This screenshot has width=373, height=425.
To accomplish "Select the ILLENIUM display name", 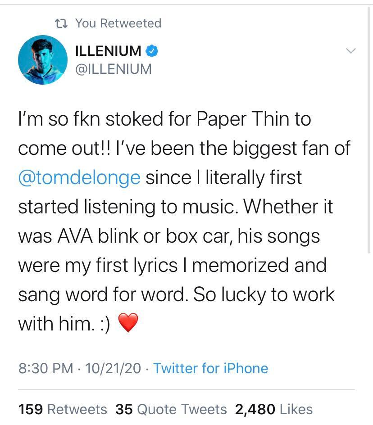I will click(108, 51).
